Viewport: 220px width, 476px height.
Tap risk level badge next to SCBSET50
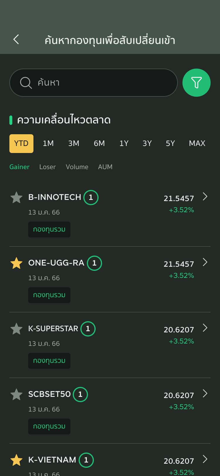80,395
